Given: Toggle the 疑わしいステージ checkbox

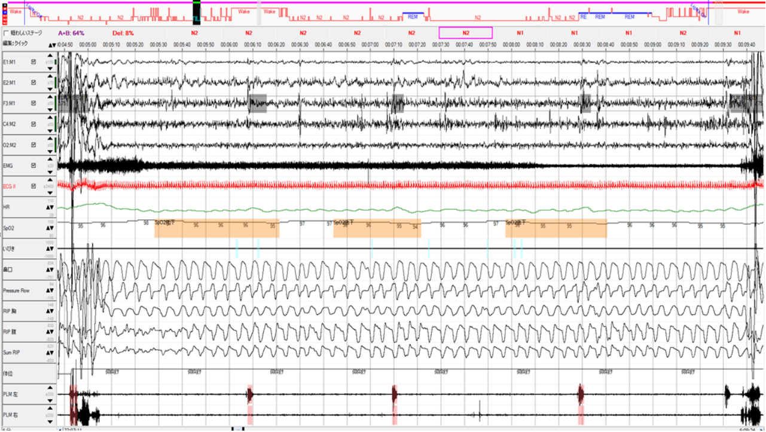Looking at the screenshot, I should pyautogui.click(x=6, y=33).
